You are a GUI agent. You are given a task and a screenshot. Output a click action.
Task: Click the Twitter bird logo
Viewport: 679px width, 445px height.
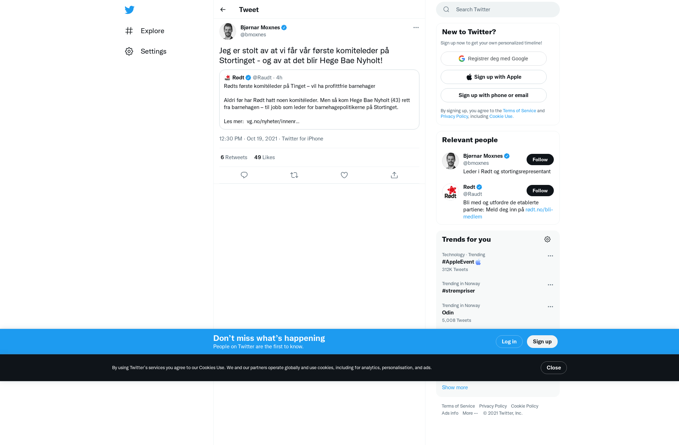pos(129,10)
